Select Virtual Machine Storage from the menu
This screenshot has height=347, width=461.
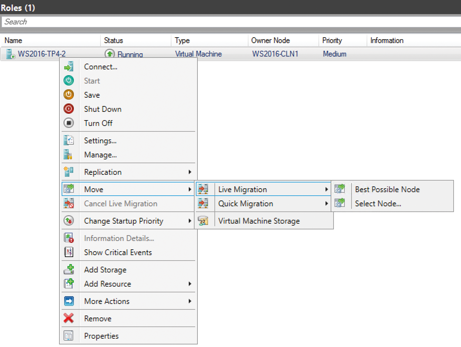tap(259, 221)
